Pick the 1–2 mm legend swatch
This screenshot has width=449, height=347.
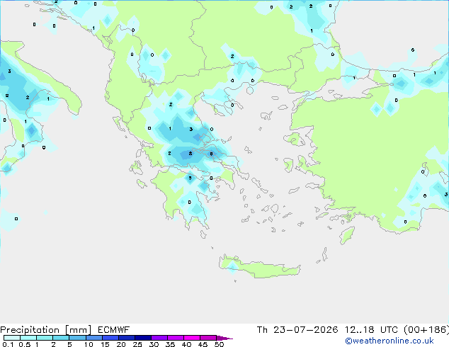coord(45,338)
